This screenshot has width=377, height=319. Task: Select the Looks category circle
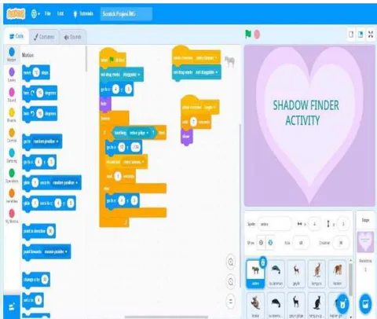(12, 72)
